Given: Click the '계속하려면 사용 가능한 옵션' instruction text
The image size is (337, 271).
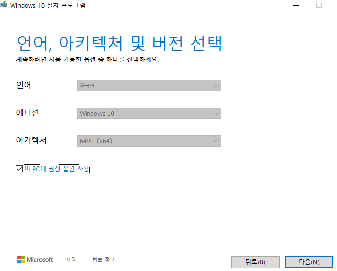Looking at the screenshot, I should pyautogui.click(x=88, y=59).
